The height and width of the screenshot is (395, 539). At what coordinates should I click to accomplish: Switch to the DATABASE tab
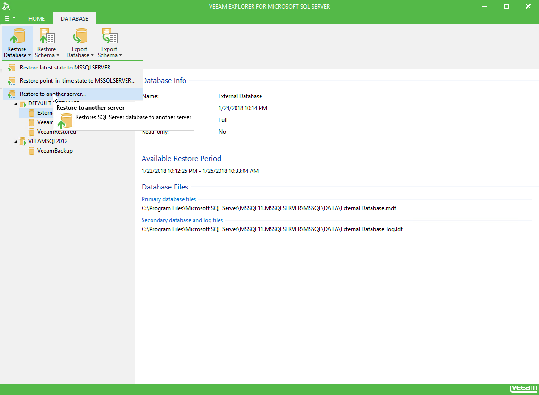point(75,18)
